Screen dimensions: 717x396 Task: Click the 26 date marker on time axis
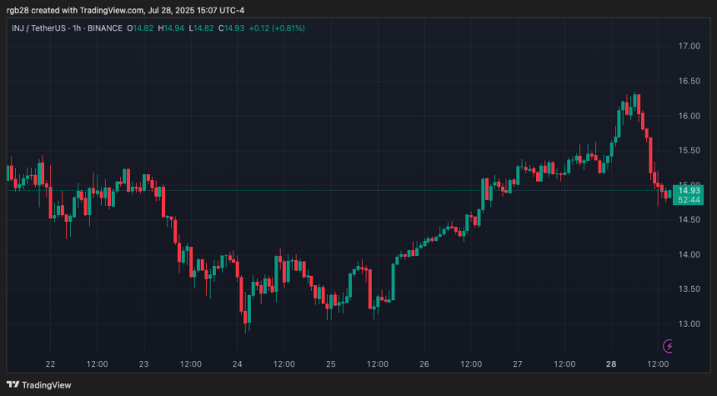coord(424,364)
